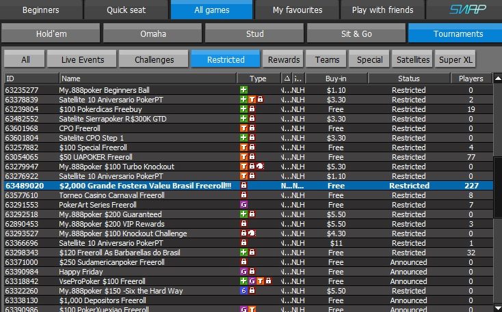Screen dimensions: 502x312
Task: Click lock icon in $100 Pokerdicas Freebuy row
Action: pos(252,109)
